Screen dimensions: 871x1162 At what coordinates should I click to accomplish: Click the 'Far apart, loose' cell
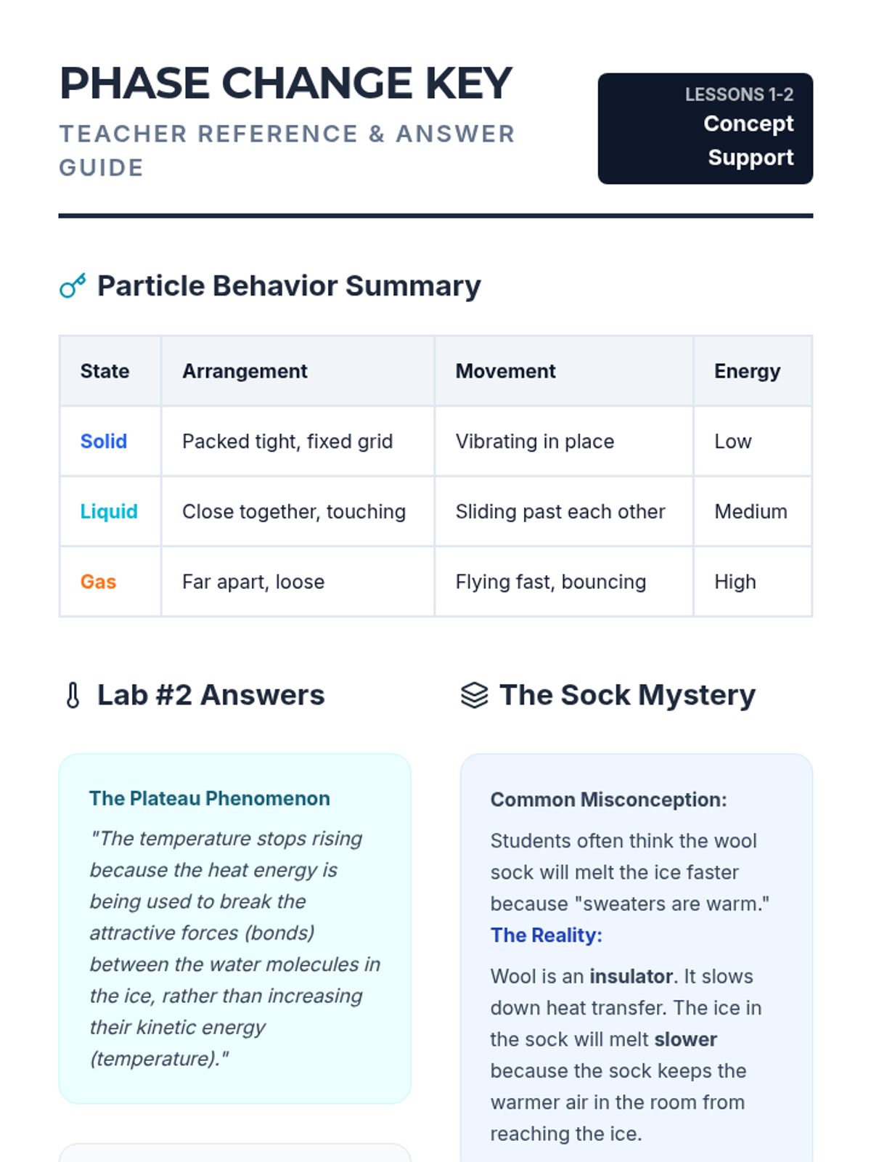tap(253, 582)
